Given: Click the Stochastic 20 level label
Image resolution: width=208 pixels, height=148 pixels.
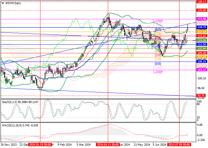Looking at the screenshot, I should (x=198, y=117).
